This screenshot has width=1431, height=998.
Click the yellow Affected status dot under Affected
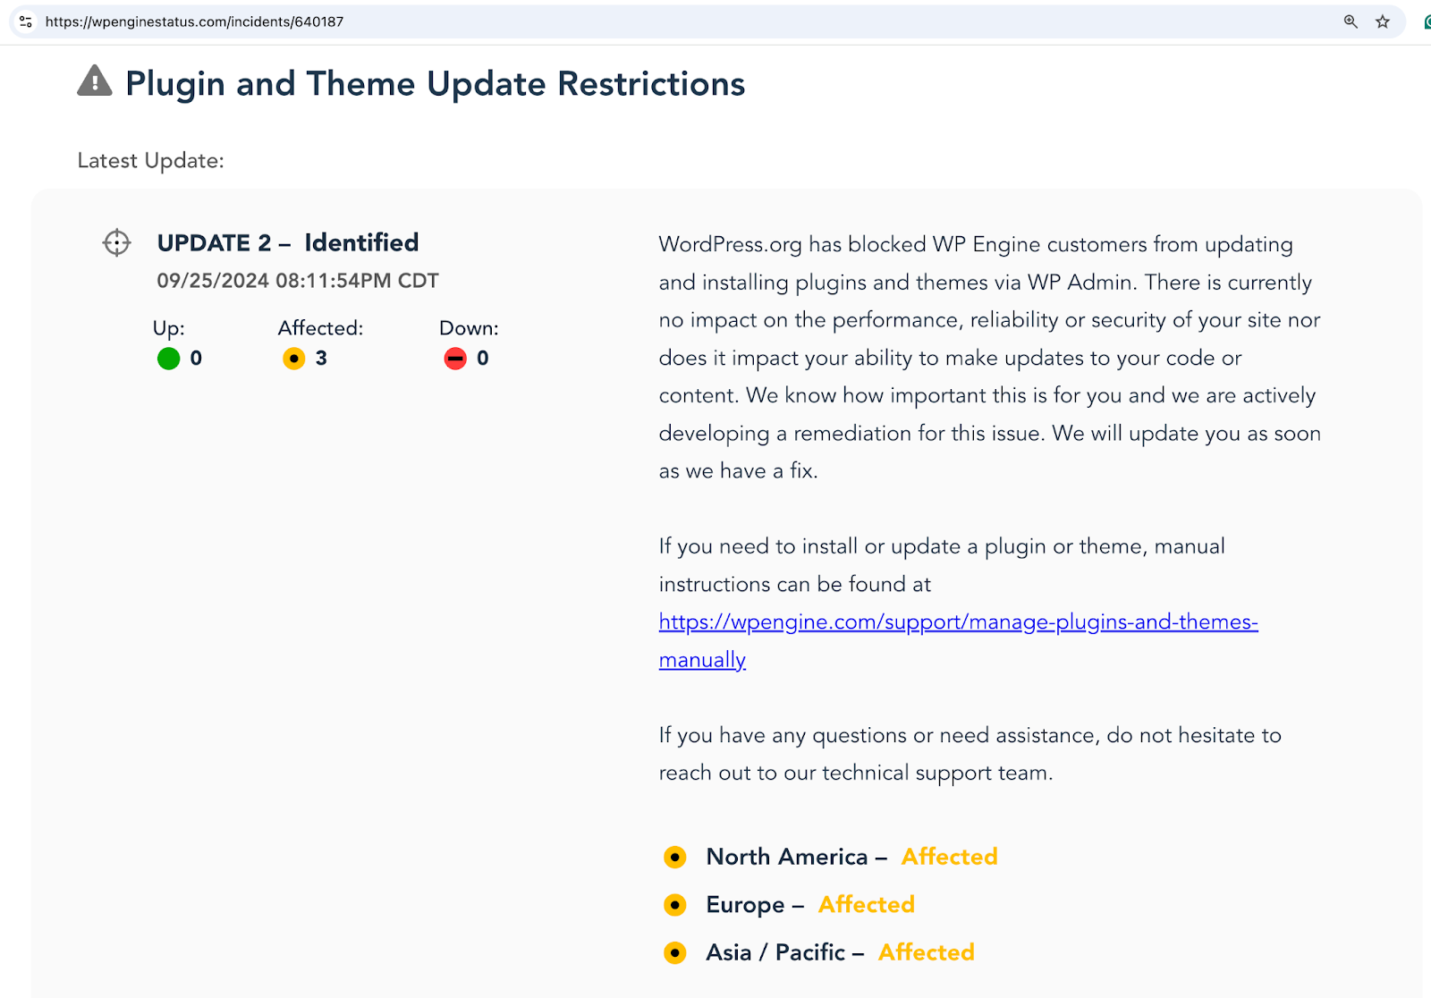click(x=294, y=359)
